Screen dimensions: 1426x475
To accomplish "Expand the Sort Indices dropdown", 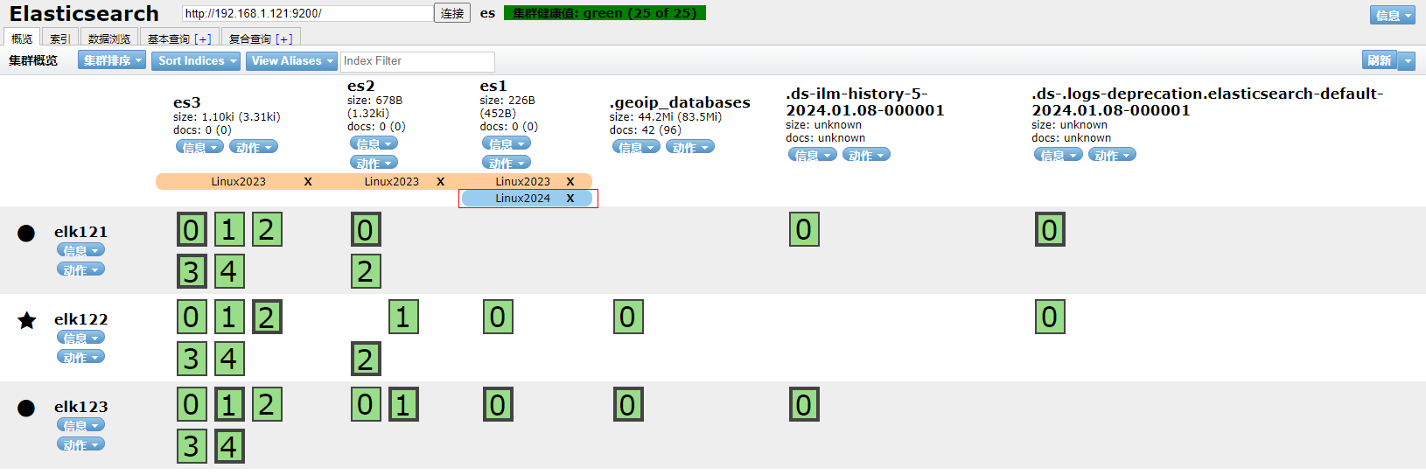I will point(197,60).
